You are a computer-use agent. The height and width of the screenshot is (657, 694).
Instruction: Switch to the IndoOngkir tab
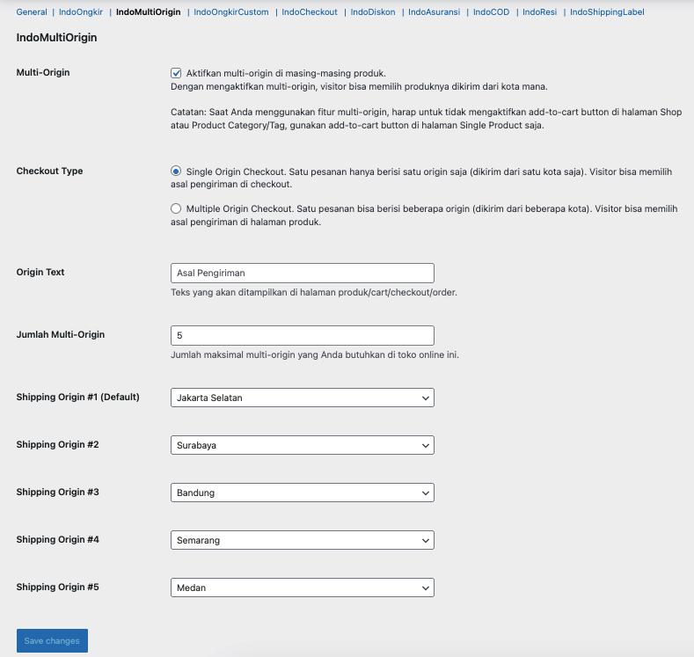81,12
